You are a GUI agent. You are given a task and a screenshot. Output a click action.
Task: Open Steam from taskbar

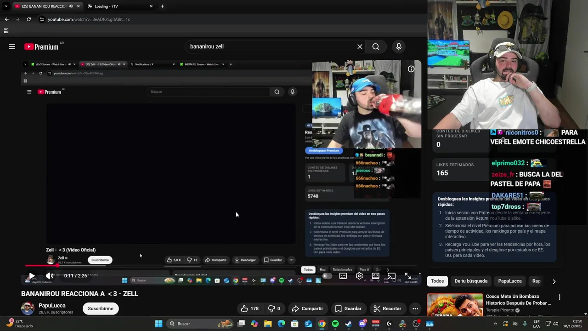pos(349,324)
